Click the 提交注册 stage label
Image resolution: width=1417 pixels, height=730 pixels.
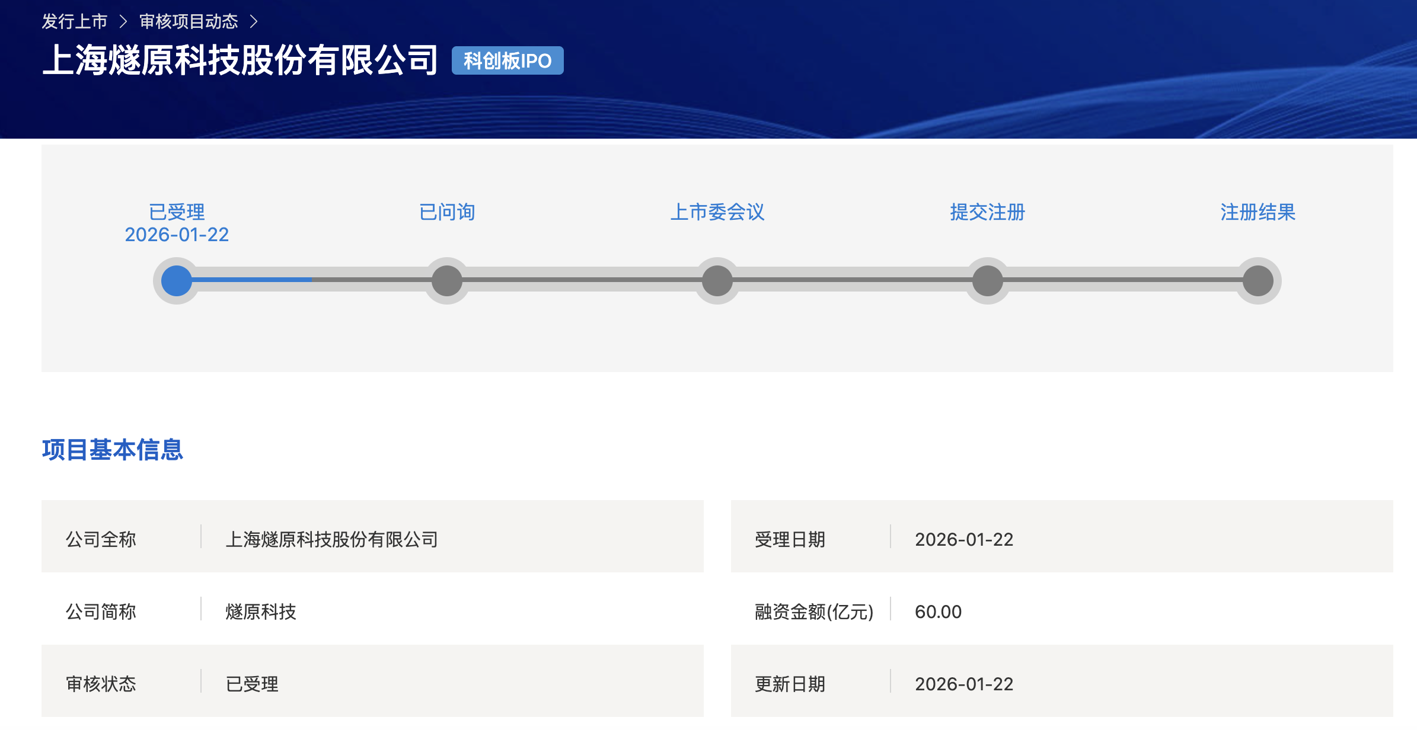point(988,212)
